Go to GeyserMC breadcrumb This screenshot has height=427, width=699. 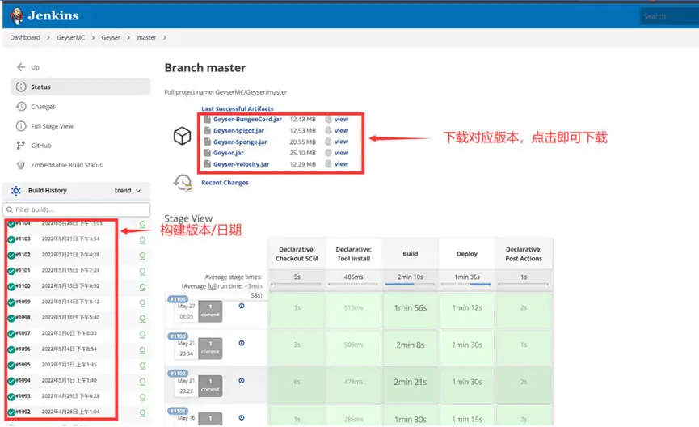coord(70,37)
